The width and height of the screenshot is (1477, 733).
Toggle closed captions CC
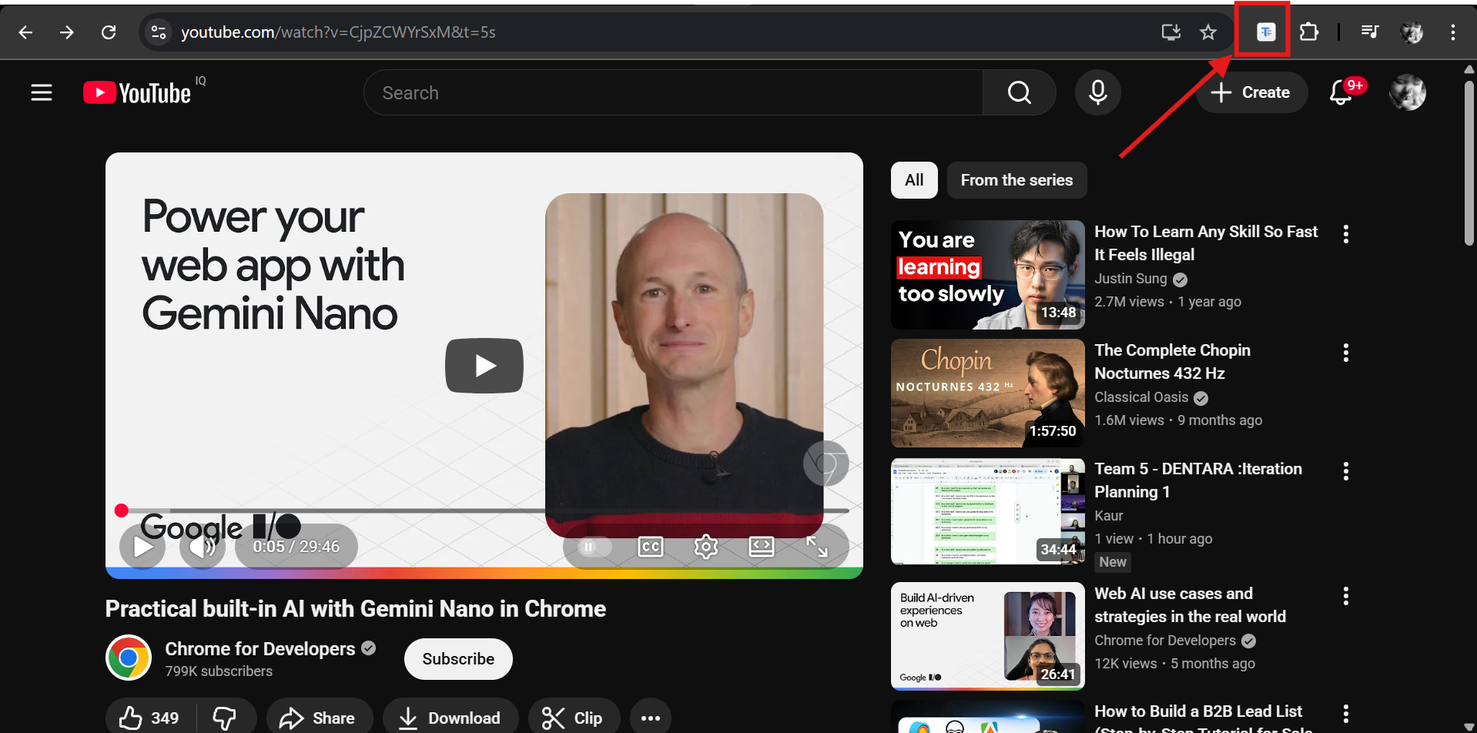click(x=651, y=547)
